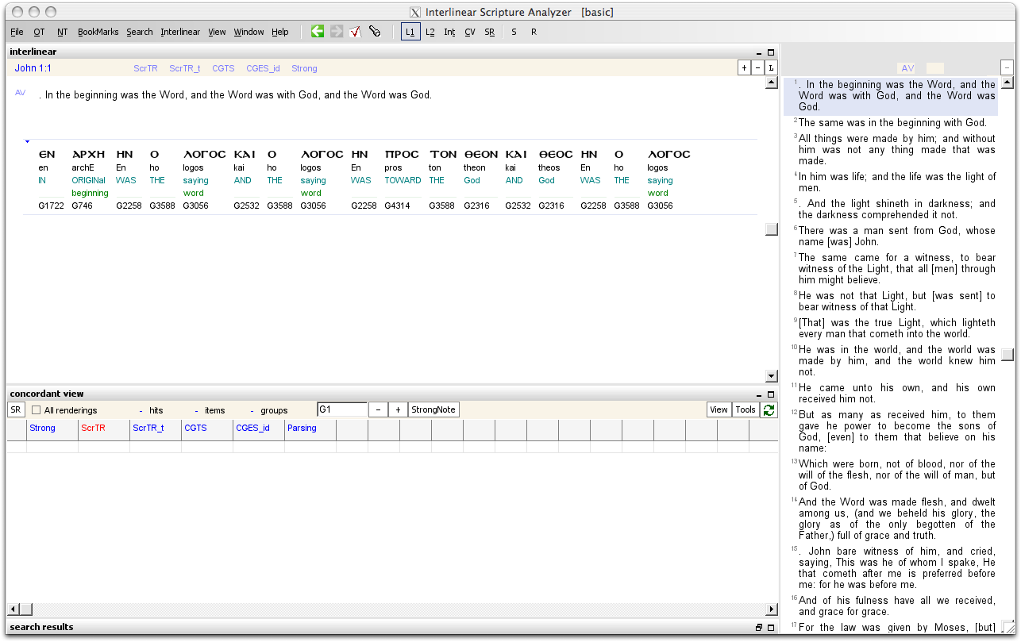Screen dimensions: 1021x642
Task: Click the red checkmark bookmark icon
Action: pyautogui.click(x=355, y=32)
